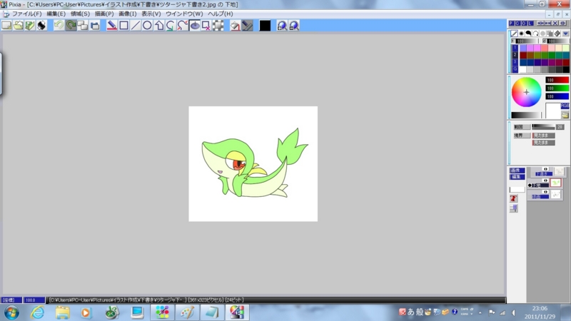Redo with the green redo arrow
571x321 pixels.
(71, 25)
